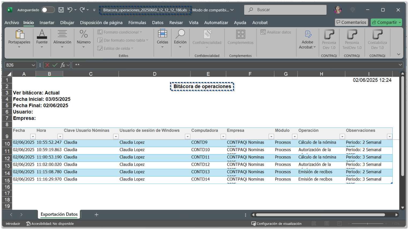Click the Compartir button
Image resolution: width=409 pixels, height=230 pixels.
(386, 22)
